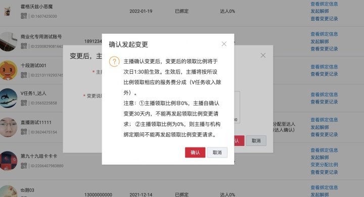View change records for 直播测试11111
Image resolution: width=364 pixels, height=197 pixels.
coord(324,134)
